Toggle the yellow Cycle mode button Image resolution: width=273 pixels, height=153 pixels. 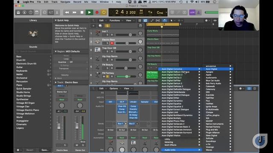pyautogui.click(x=104, y=12)
